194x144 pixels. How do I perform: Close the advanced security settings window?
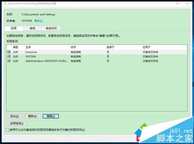pyautogui.click(x=187, y=3)
